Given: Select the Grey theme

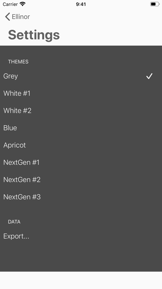Looking at the screenshot, I should [x=81, y=76].
